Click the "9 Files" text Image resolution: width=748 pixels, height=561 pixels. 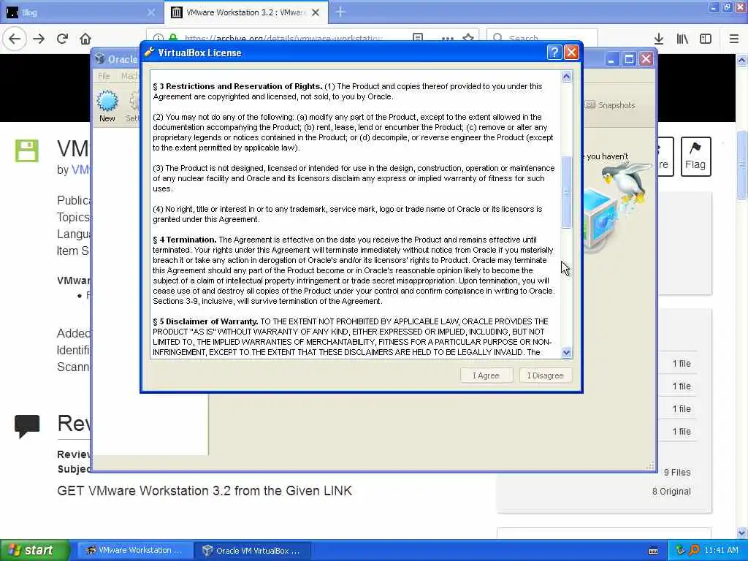click(x=677, y=473)
